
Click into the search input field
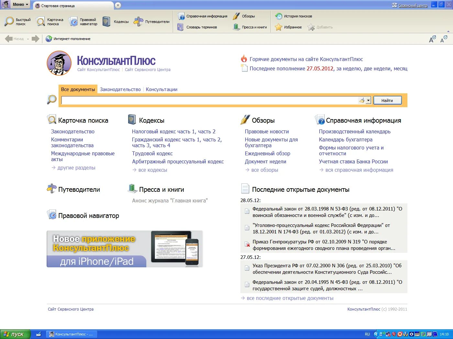click(210, 100)
